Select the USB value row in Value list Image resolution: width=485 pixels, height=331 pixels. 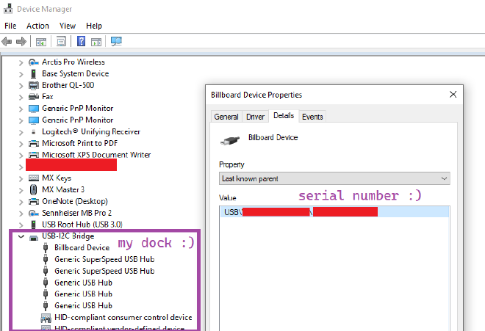tap(334, 212)
